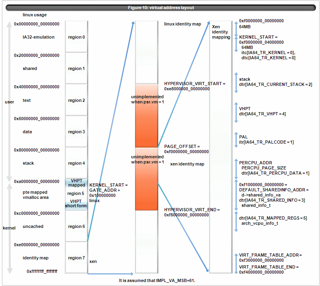The image size is (320, 286).
Task: Click the "d->shared_info_va" text
Action: (261, 195)
